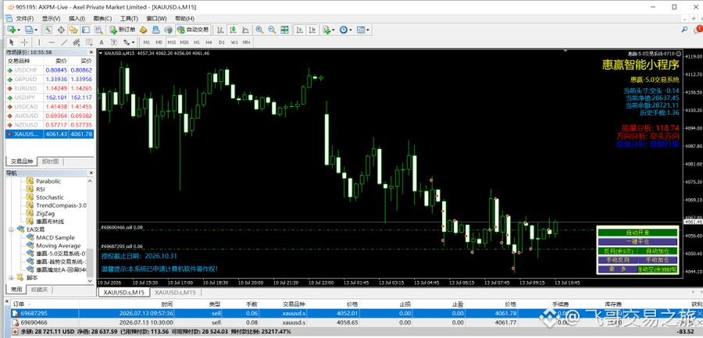703x338 pixels.
Task: Open the templates dropdown
Action: pos(362,30)
